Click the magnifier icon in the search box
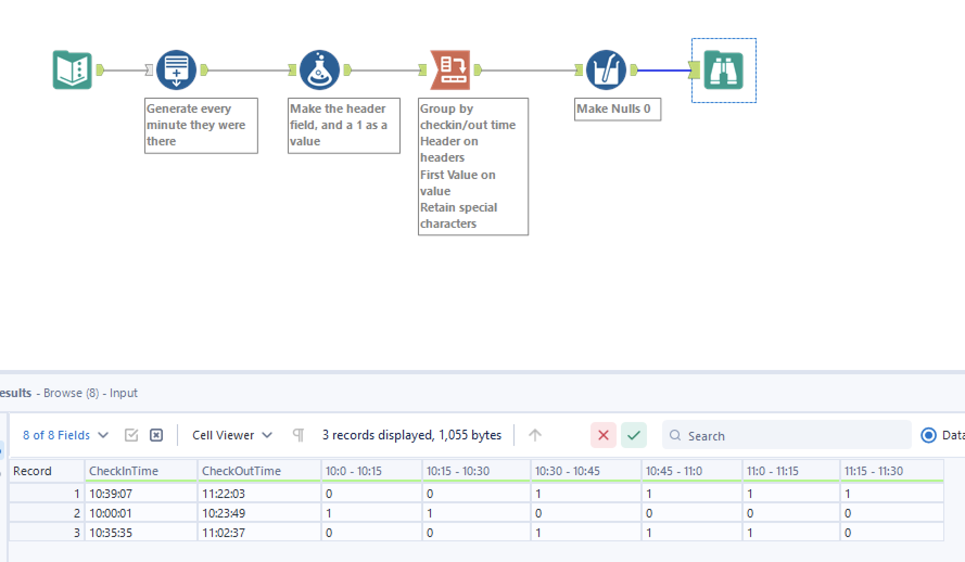This screenshot has height=562, width=965. [675, 436]
